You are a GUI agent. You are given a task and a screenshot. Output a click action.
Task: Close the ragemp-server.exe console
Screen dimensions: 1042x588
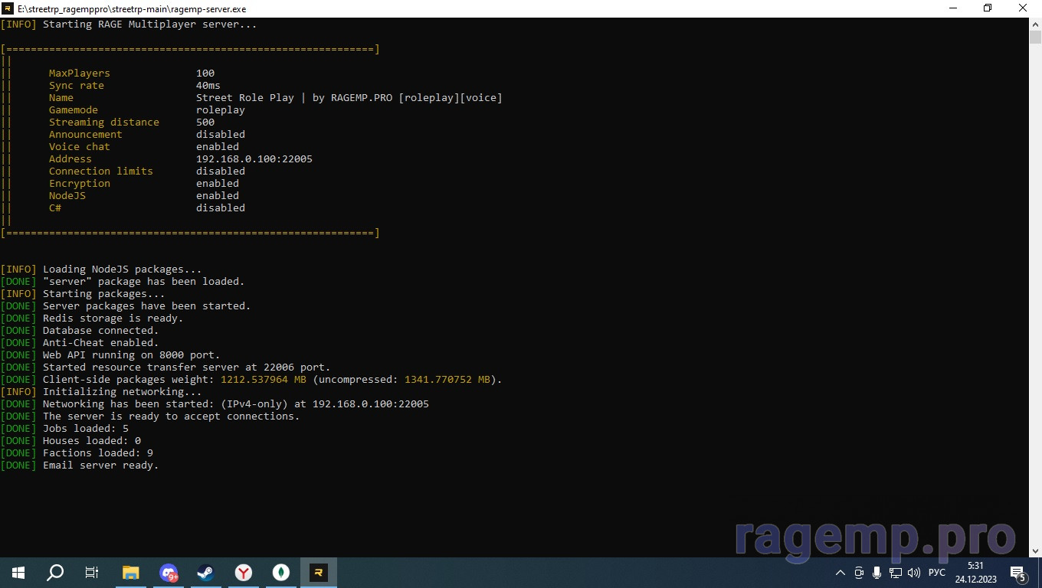pyautogui.click(x=1024, y=8)
